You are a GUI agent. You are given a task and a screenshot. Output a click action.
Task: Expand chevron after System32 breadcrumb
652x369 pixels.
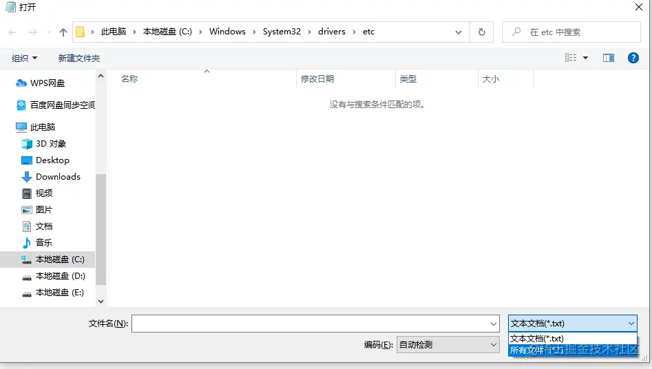(309, 32)
